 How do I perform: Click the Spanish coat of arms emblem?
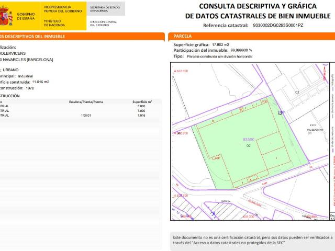(x=6, y=16)
